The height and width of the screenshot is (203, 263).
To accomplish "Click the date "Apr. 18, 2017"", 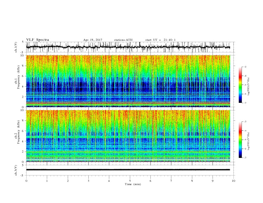I will tap(93, 40).
